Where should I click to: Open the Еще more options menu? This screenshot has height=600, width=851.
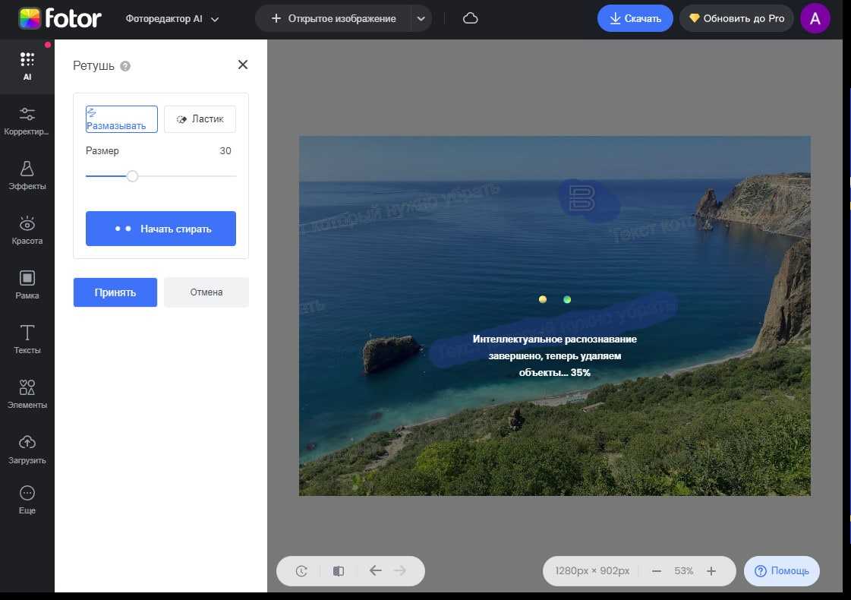27,499
